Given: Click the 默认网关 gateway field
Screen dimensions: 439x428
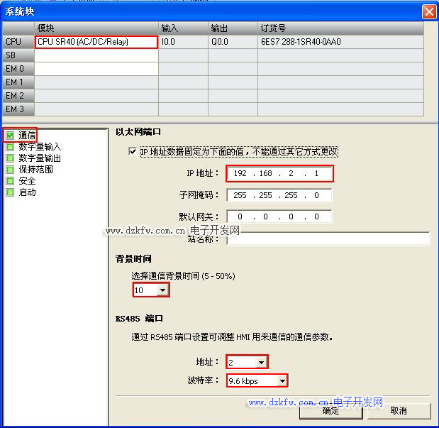Looking at the screenshot, I should click(279, 216).
